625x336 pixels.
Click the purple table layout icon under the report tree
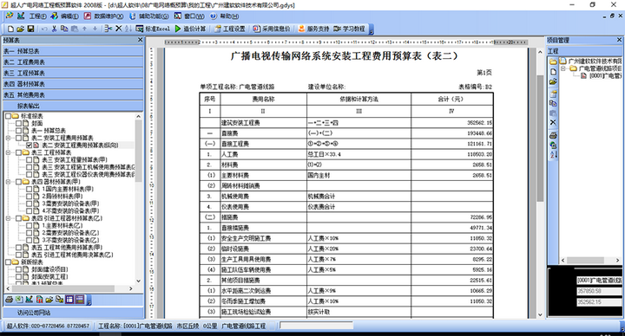pos(69,300)
